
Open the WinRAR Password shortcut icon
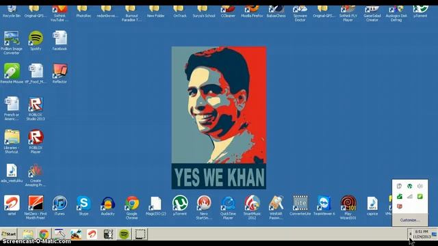(x=276, y=208)
